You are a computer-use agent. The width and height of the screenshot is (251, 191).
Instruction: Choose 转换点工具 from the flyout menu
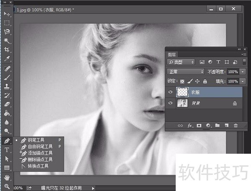pyautogui.click(x=38, y=166)
